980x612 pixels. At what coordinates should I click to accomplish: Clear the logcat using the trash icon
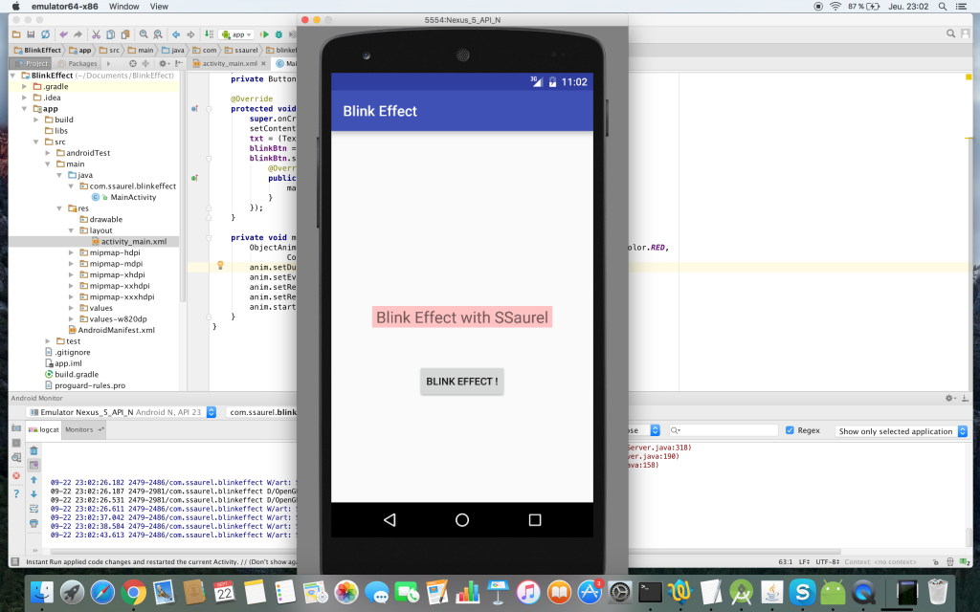click(33, 449)
